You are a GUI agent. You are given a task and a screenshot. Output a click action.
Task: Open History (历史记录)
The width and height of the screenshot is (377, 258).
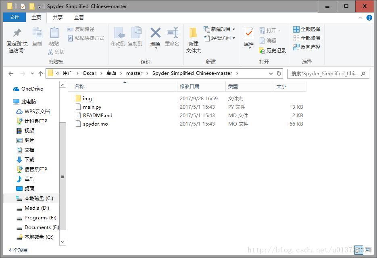[273, 51]
